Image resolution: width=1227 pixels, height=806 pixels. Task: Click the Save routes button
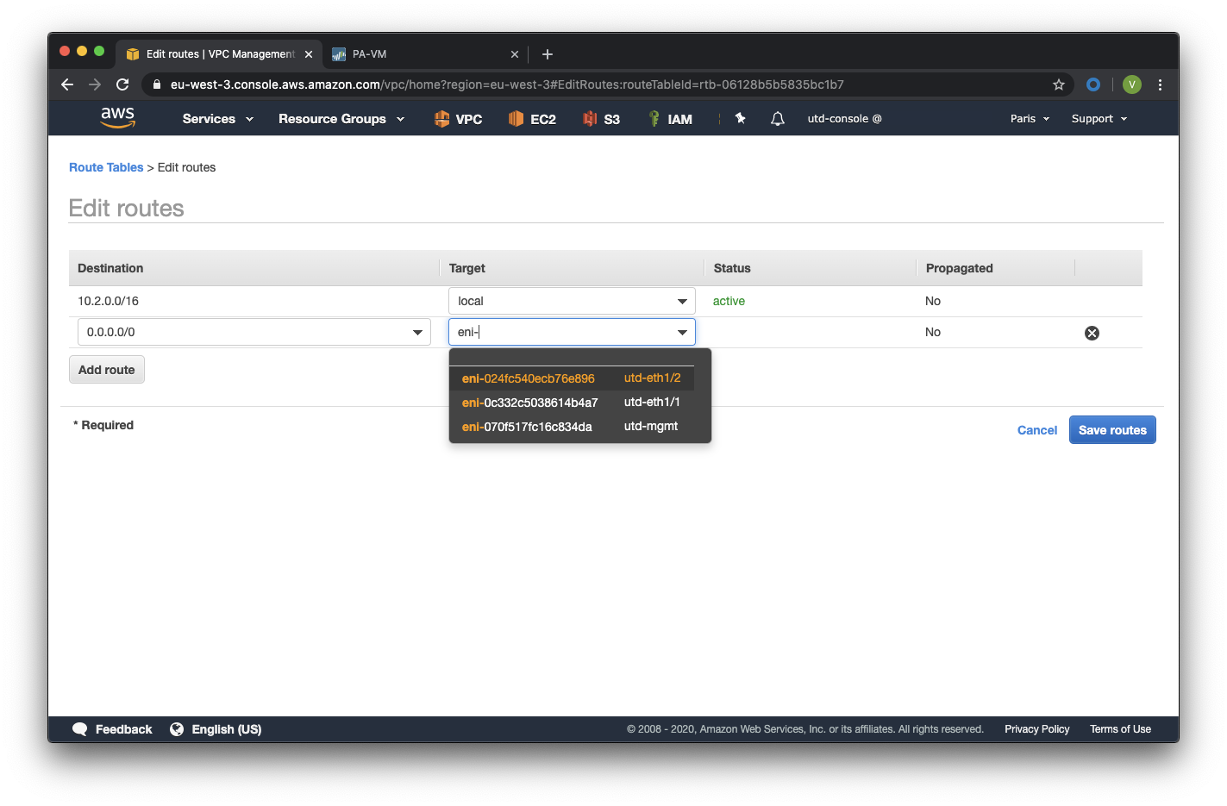coord(1112,430)
